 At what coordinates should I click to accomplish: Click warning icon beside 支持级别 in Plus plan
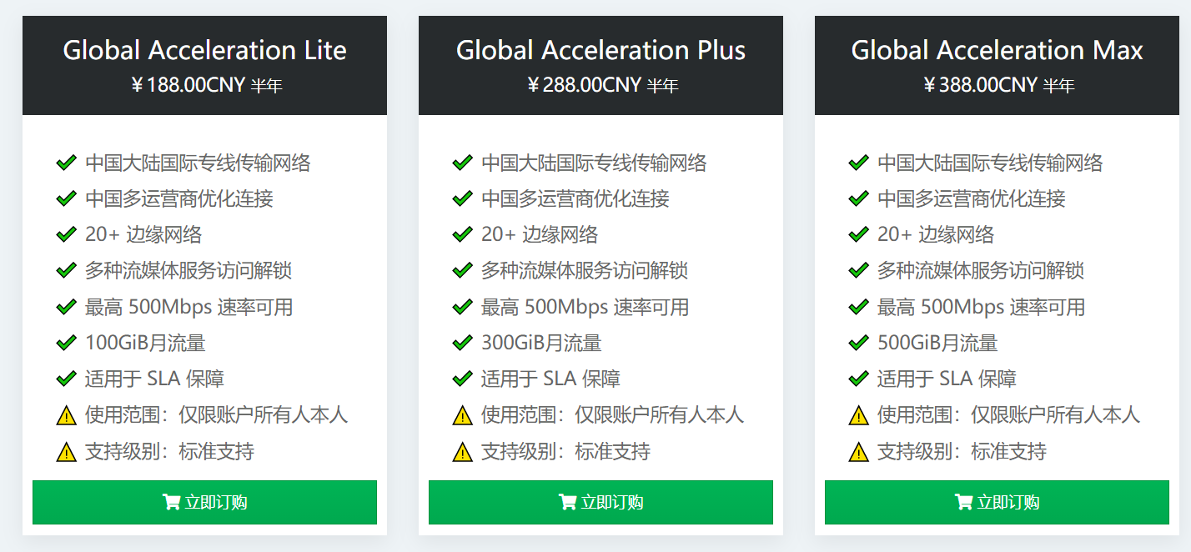(462, 452)
